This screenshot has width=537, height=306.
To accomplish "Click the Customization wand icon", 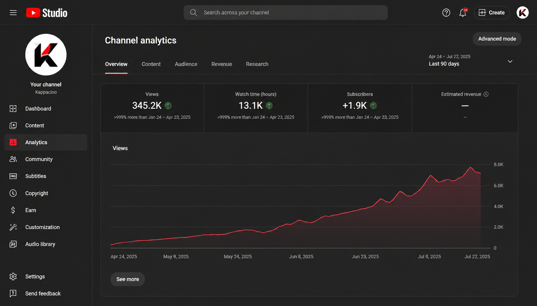I will (x=13, y=227).
